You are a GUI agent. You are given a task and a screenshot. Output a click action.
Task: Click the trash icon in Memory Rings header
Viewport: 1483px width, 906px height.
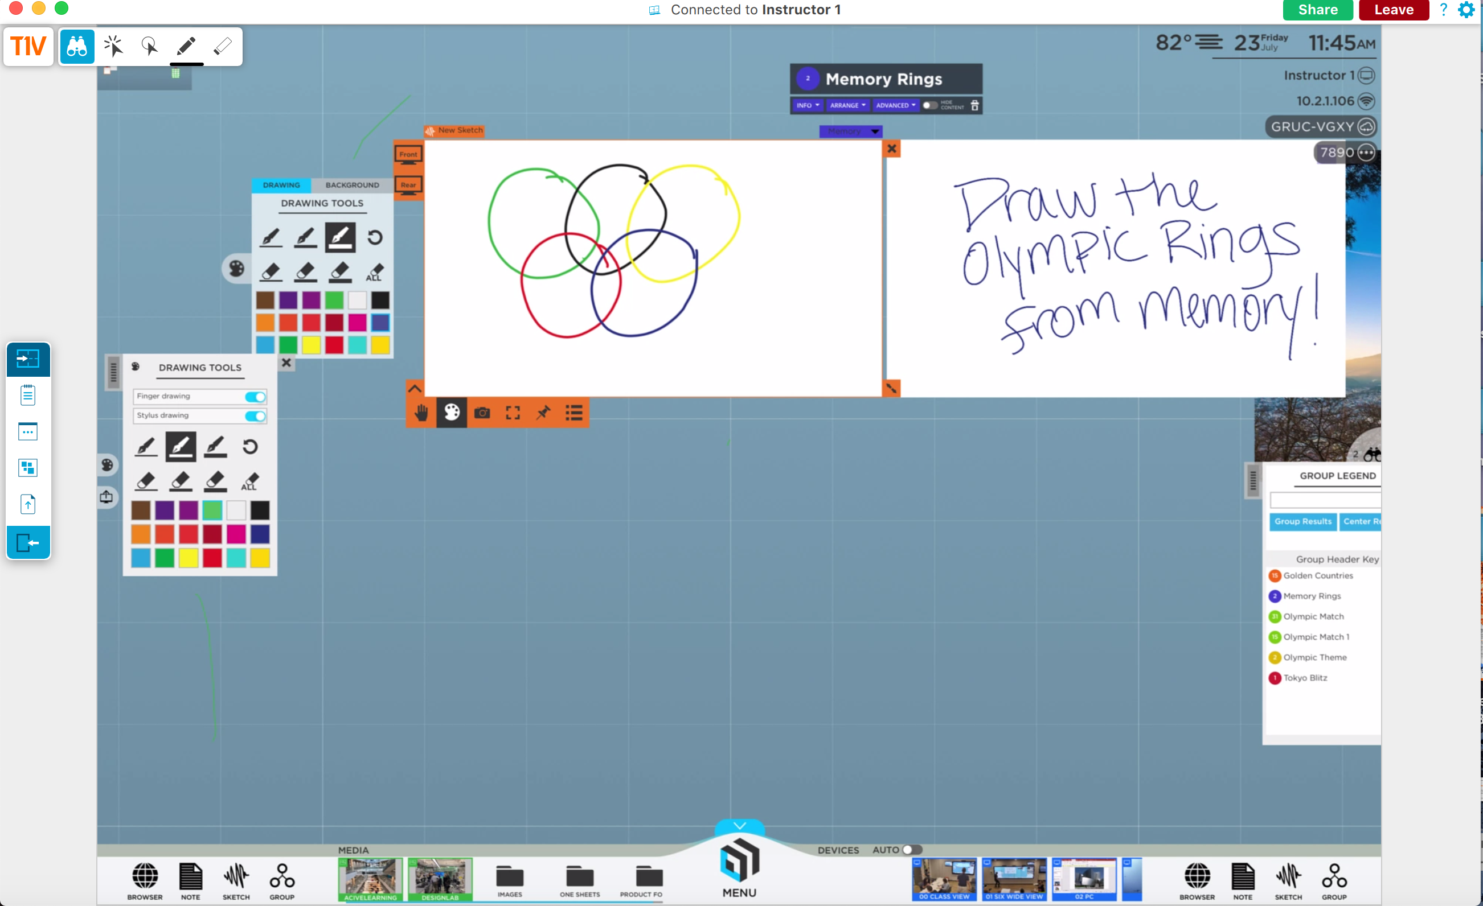[975, 105]
